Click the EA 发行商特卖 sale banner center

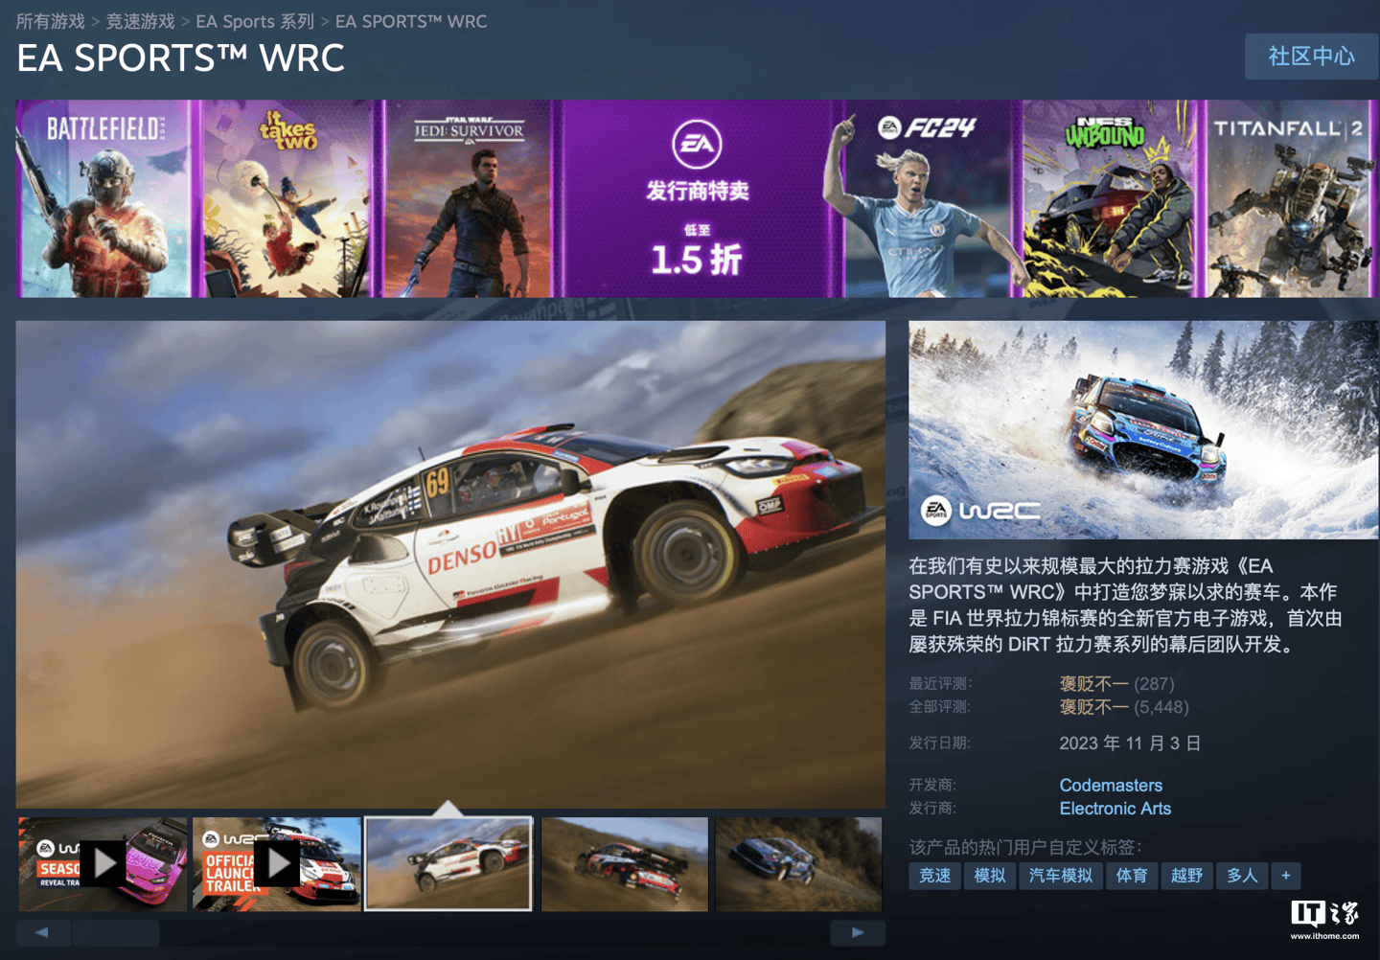697,198
